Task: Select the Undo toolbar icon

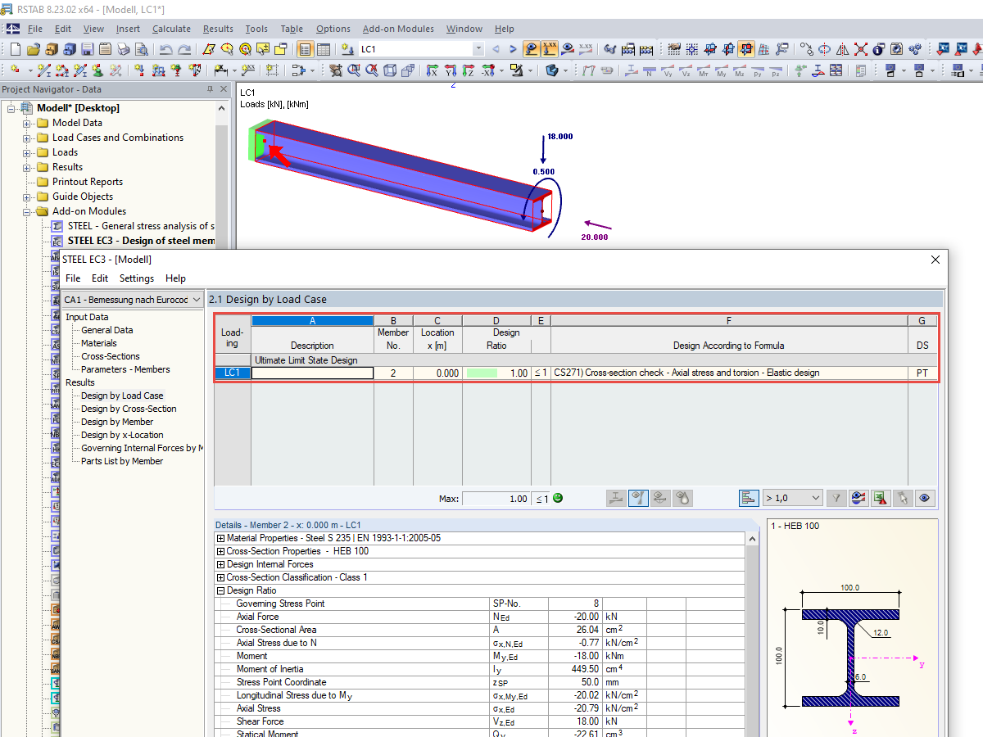Action: [167, 48]
